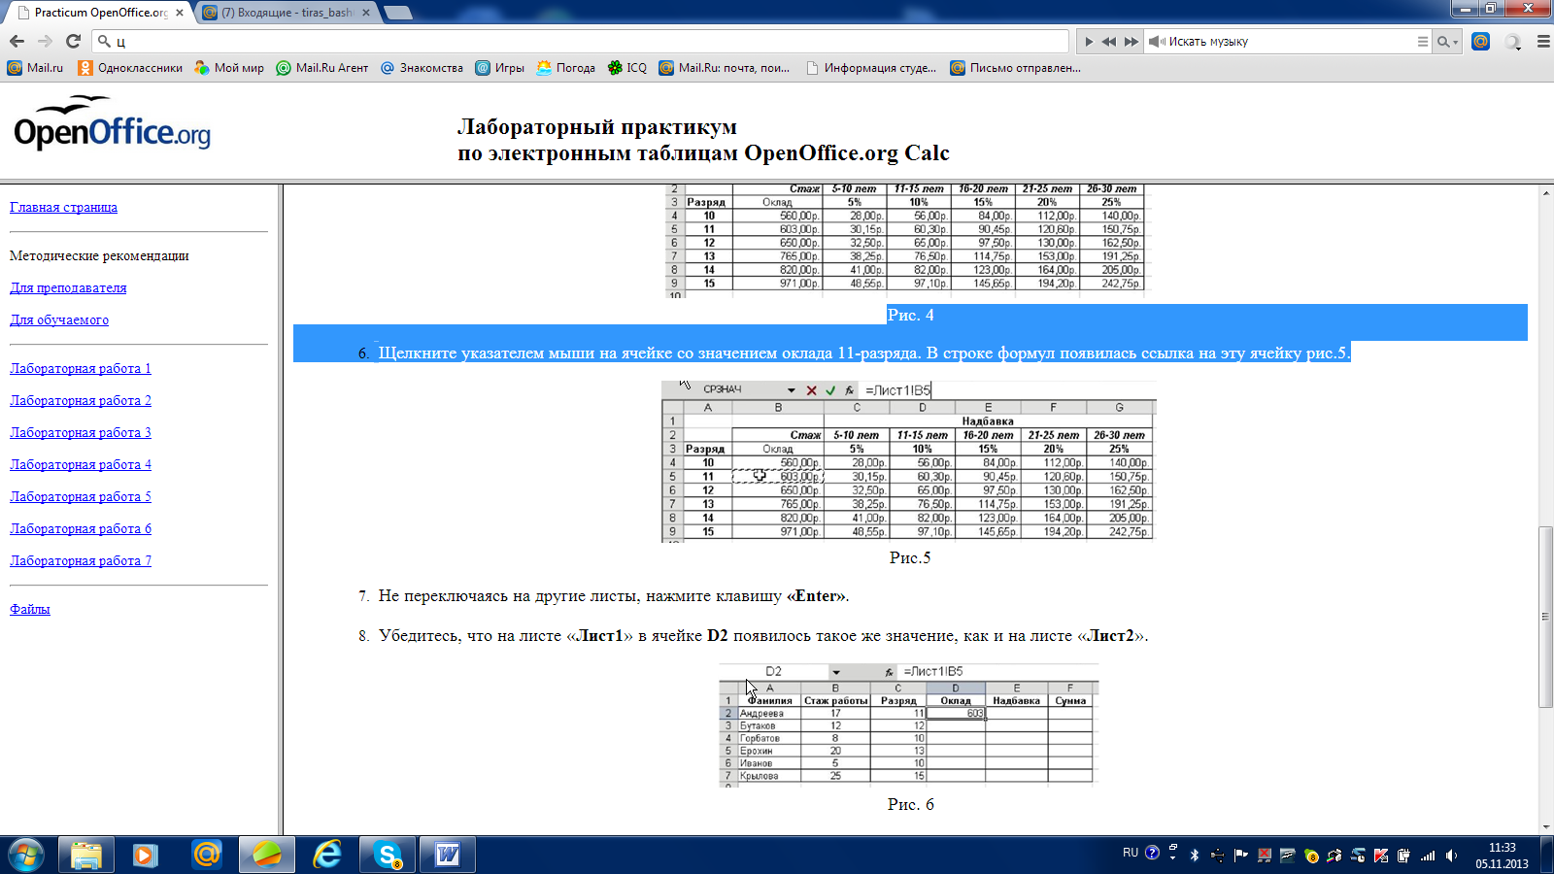Viewport: 1554px width, 874px height.
Task: Open the 'Mail.Ru: почта, пои...' bookmark
Action: (725, 68)
